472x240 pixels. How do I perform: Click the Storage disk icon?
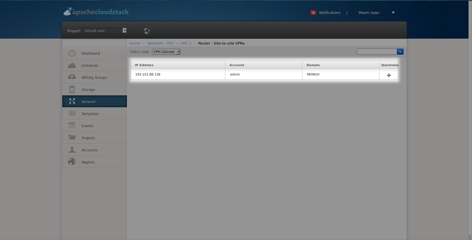(72, 89)
